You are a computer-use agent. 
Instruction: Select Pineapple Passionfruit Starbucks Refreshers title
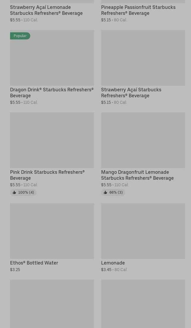coord(138,10)
